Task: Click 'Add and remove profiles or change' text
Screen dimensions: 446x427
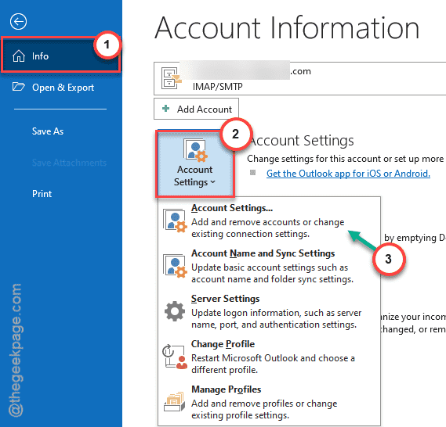Action: pos(264,404)
